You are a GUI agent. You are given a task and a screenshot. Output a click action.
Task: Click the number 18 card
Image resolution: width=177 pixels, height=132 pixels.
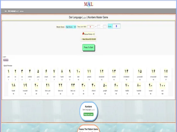pyautogui.click(x=13, y=89)
